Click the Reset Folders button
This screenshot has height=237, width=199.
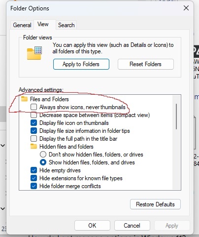tap(146, 64)
